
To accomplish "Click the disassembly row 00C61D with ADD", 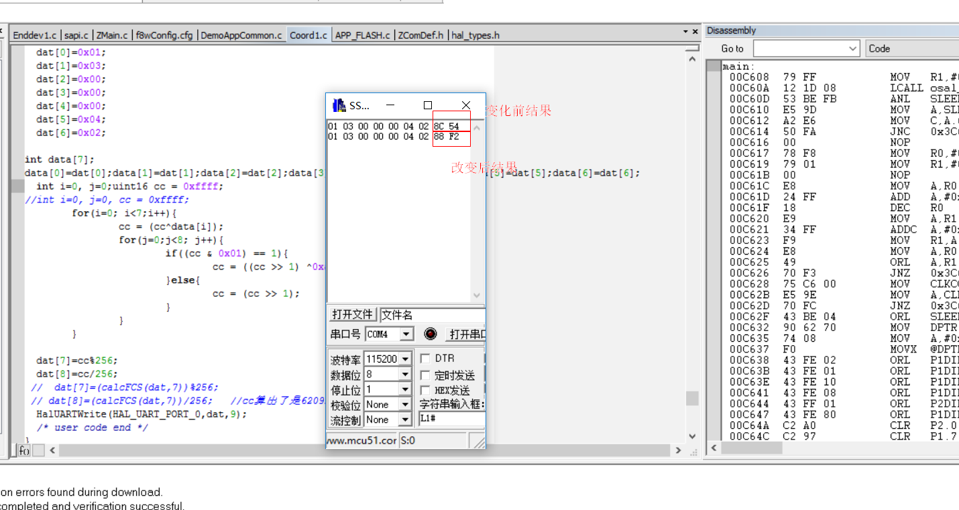I will (841, 197).
